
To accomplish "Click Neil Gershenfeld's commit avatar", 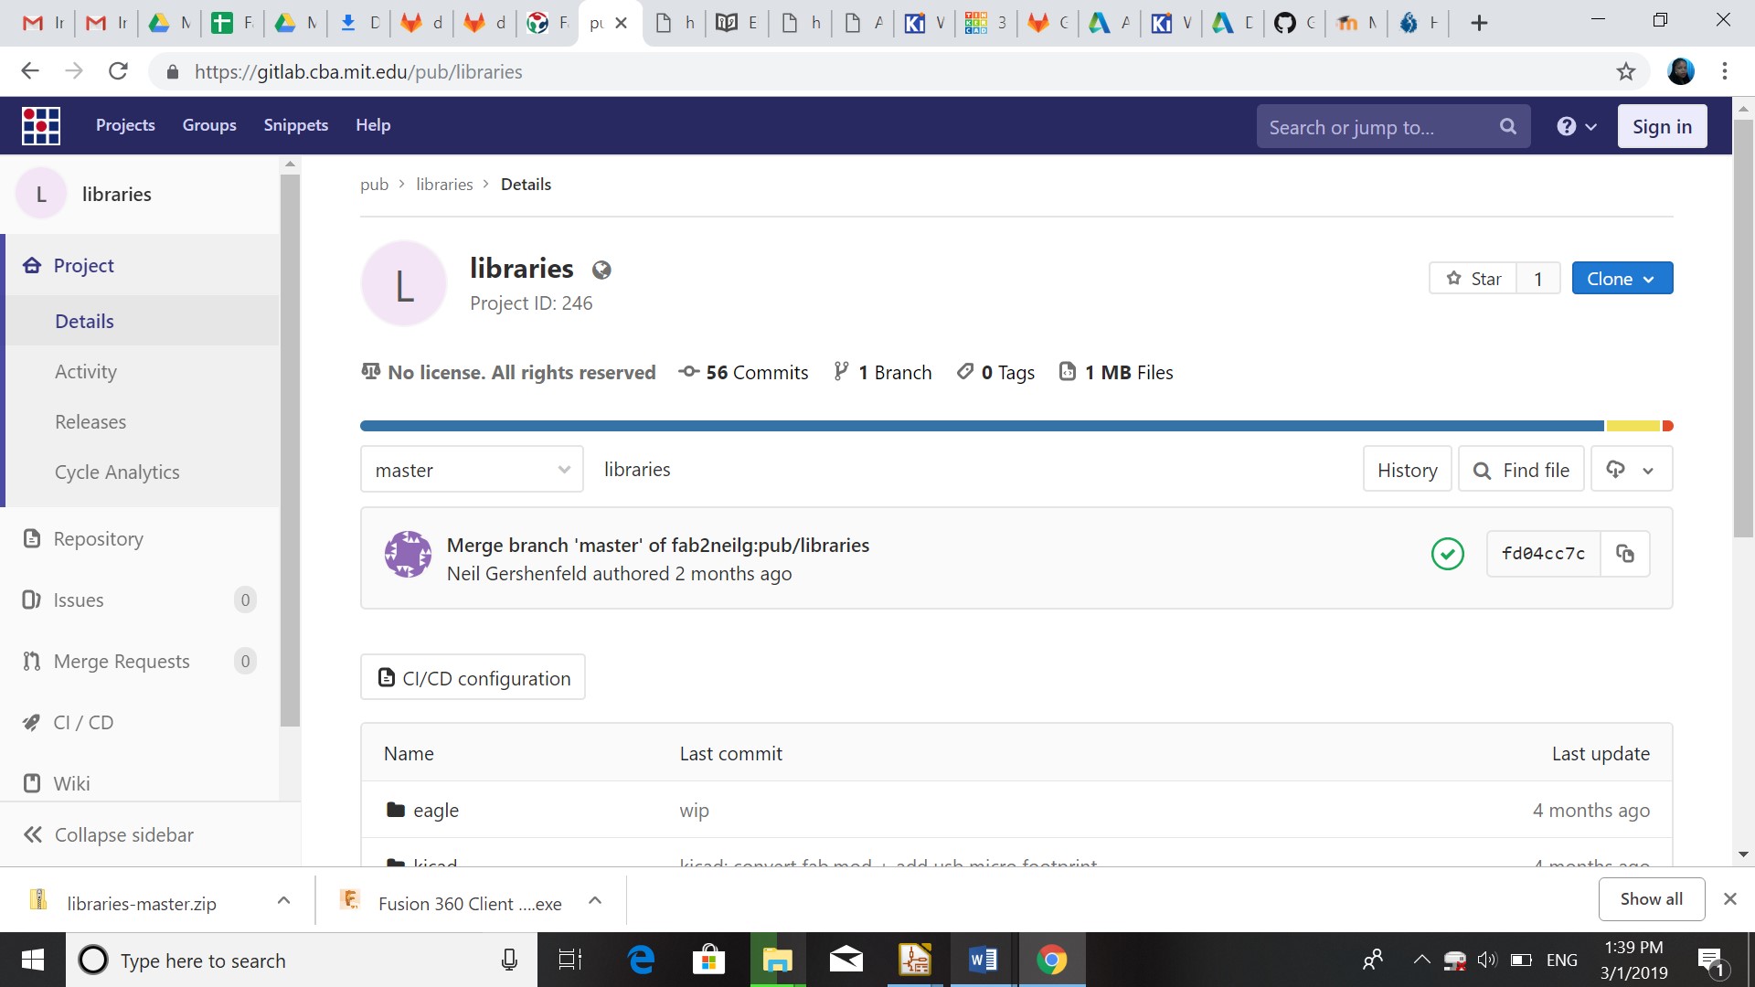I will (408, 555).
